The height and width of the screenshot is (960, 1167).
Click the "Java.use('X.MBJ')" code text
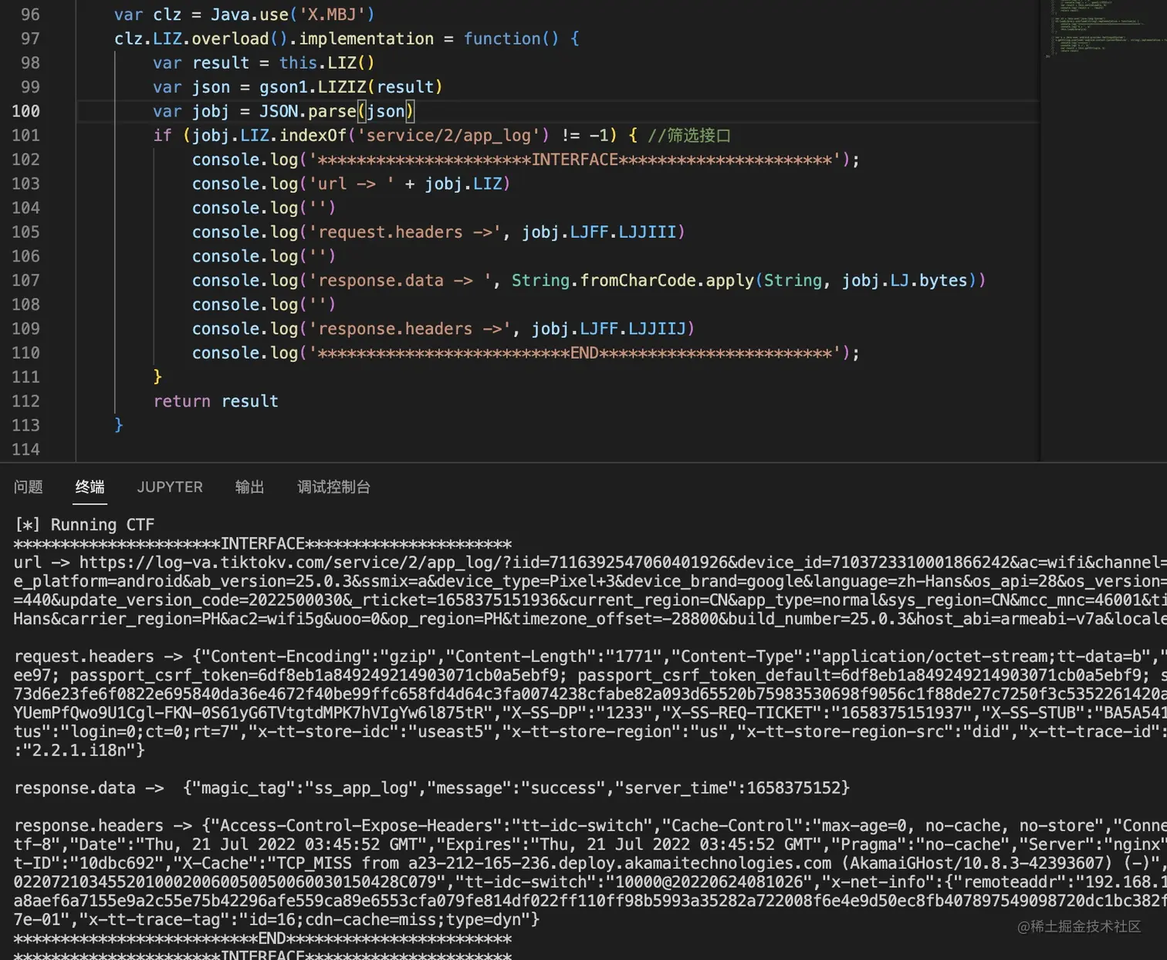[x=293, y=15]
